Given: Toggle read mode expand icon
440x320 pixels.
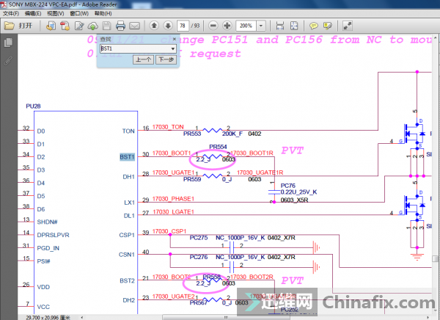Looking at the screenshot, I should [348, 26].
